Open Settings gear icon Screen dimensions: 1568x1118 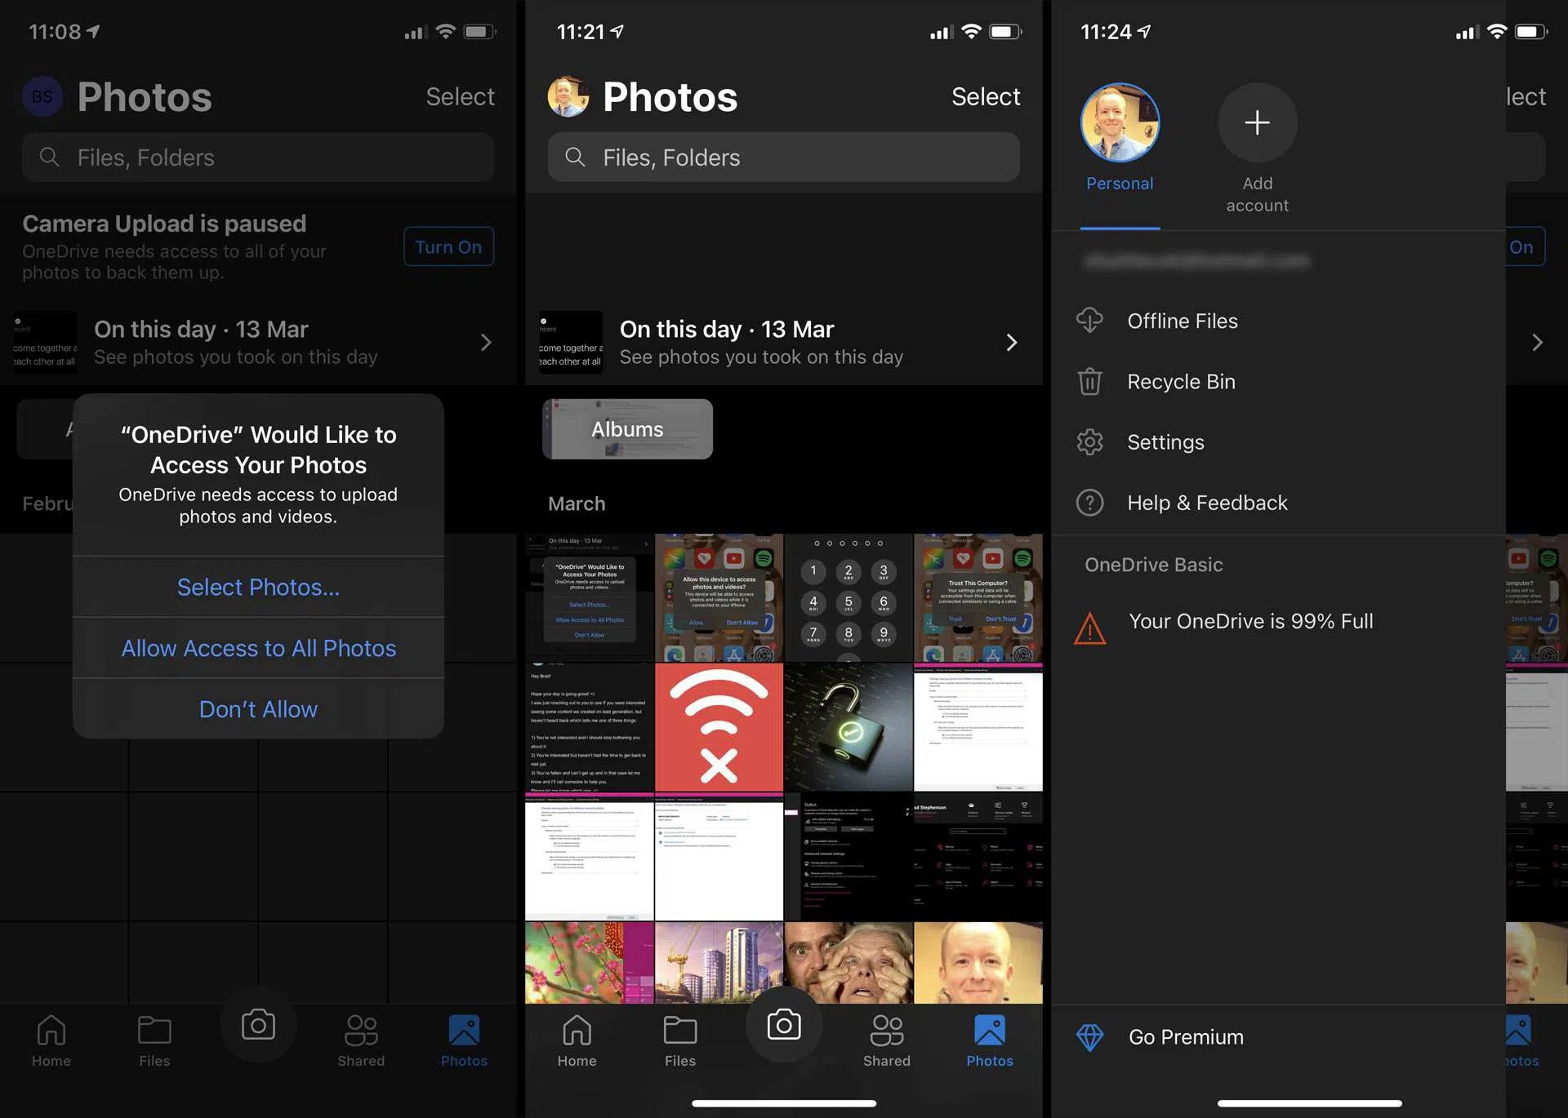click(1089, 441)
